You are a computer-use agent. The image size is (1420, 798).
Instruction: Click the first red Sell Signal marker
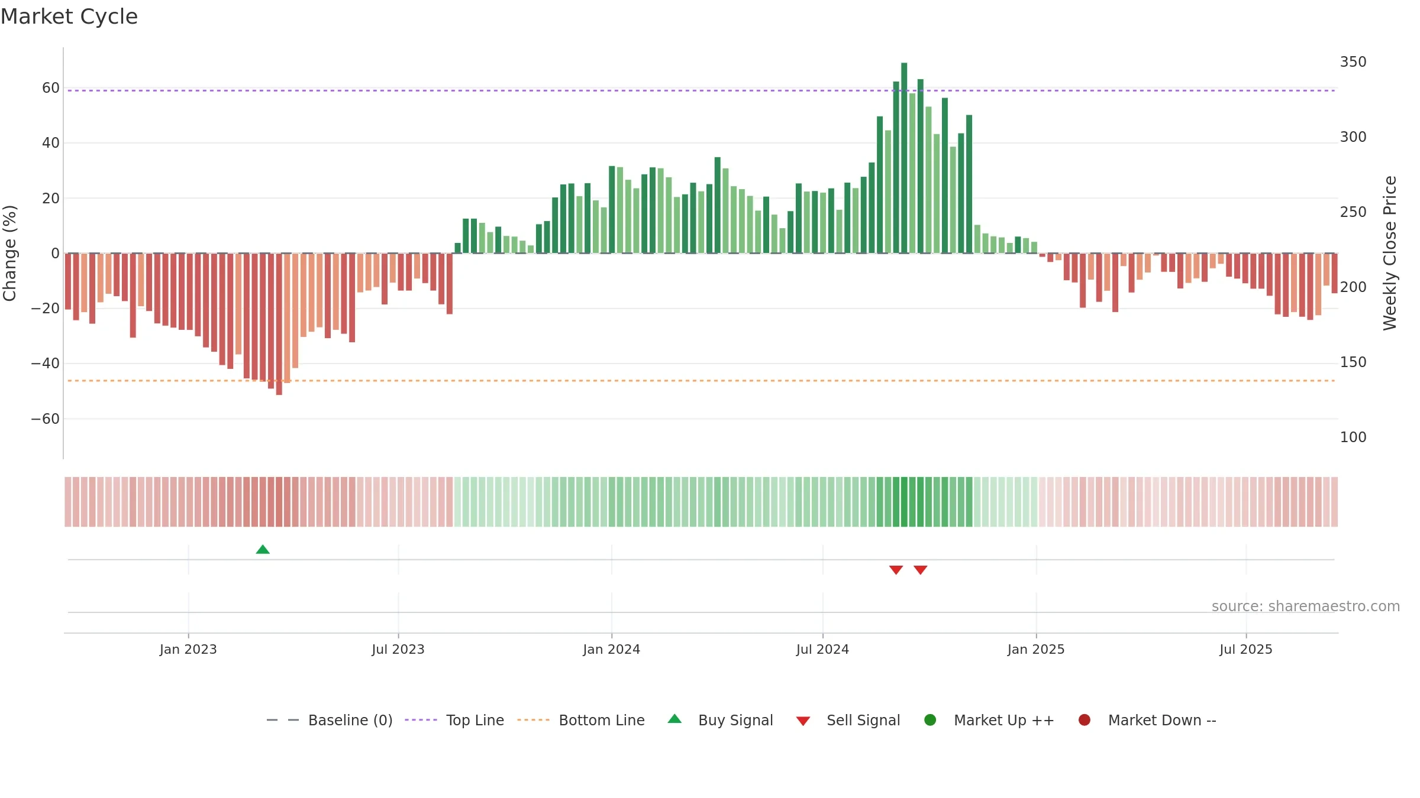point(896,570)
